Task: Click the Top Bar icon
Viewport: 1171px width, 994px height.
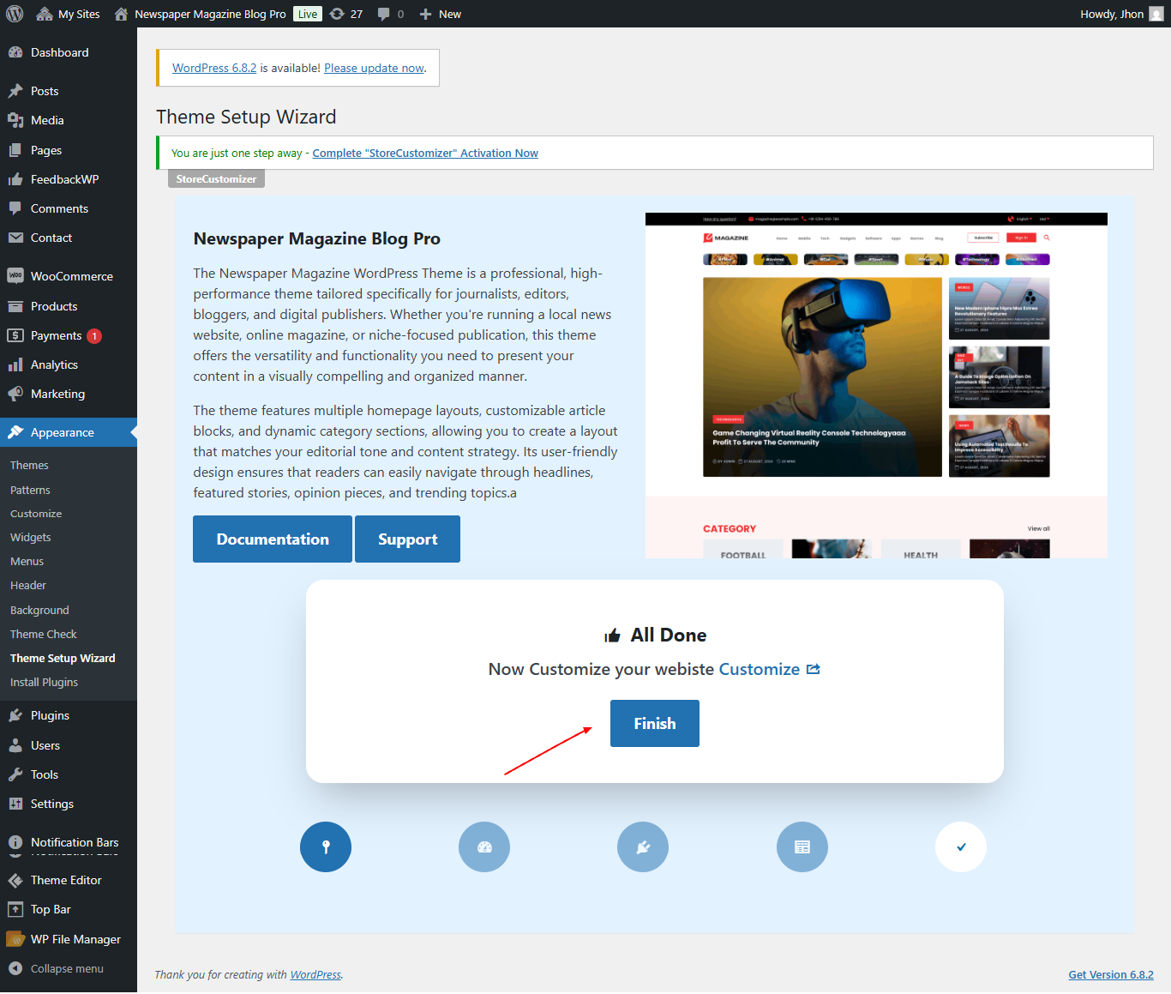Action: pyautogui.click(x=15, y=909)
